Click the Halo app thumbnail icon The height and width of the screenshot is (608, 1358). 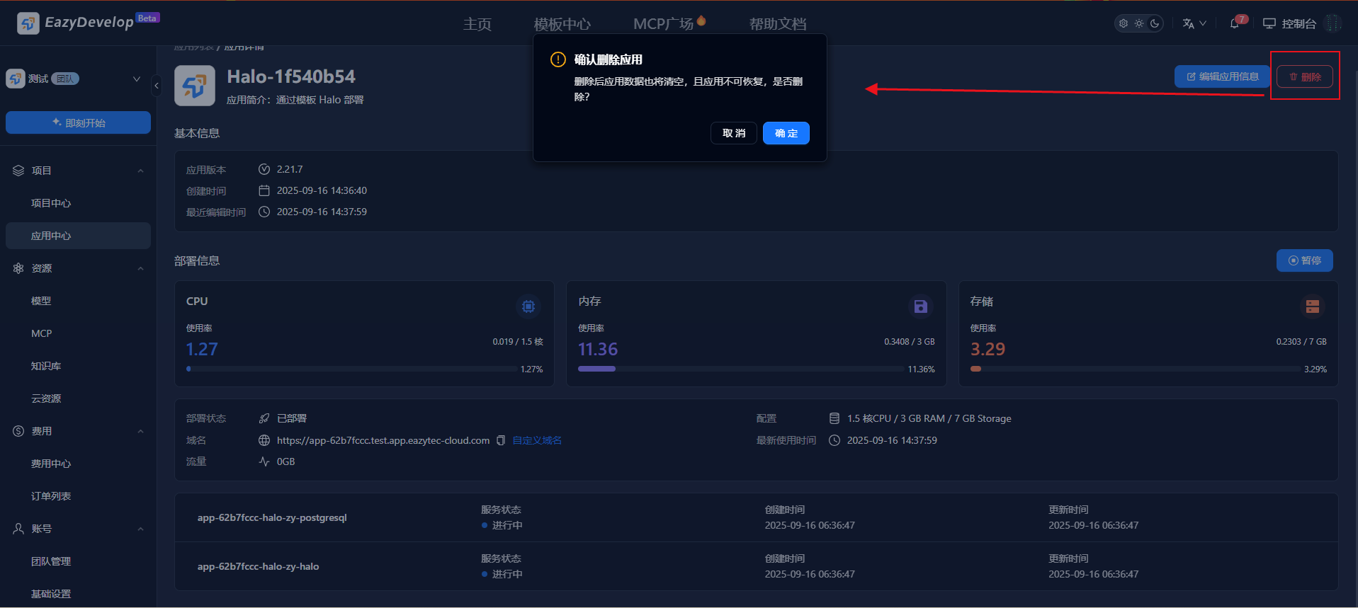pos(195,86)
